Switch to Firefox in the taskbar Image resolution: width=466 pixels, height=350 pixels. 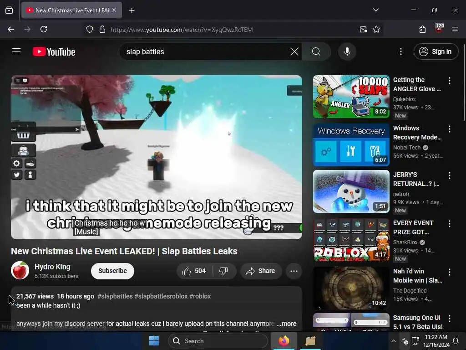tap(284, 340)
